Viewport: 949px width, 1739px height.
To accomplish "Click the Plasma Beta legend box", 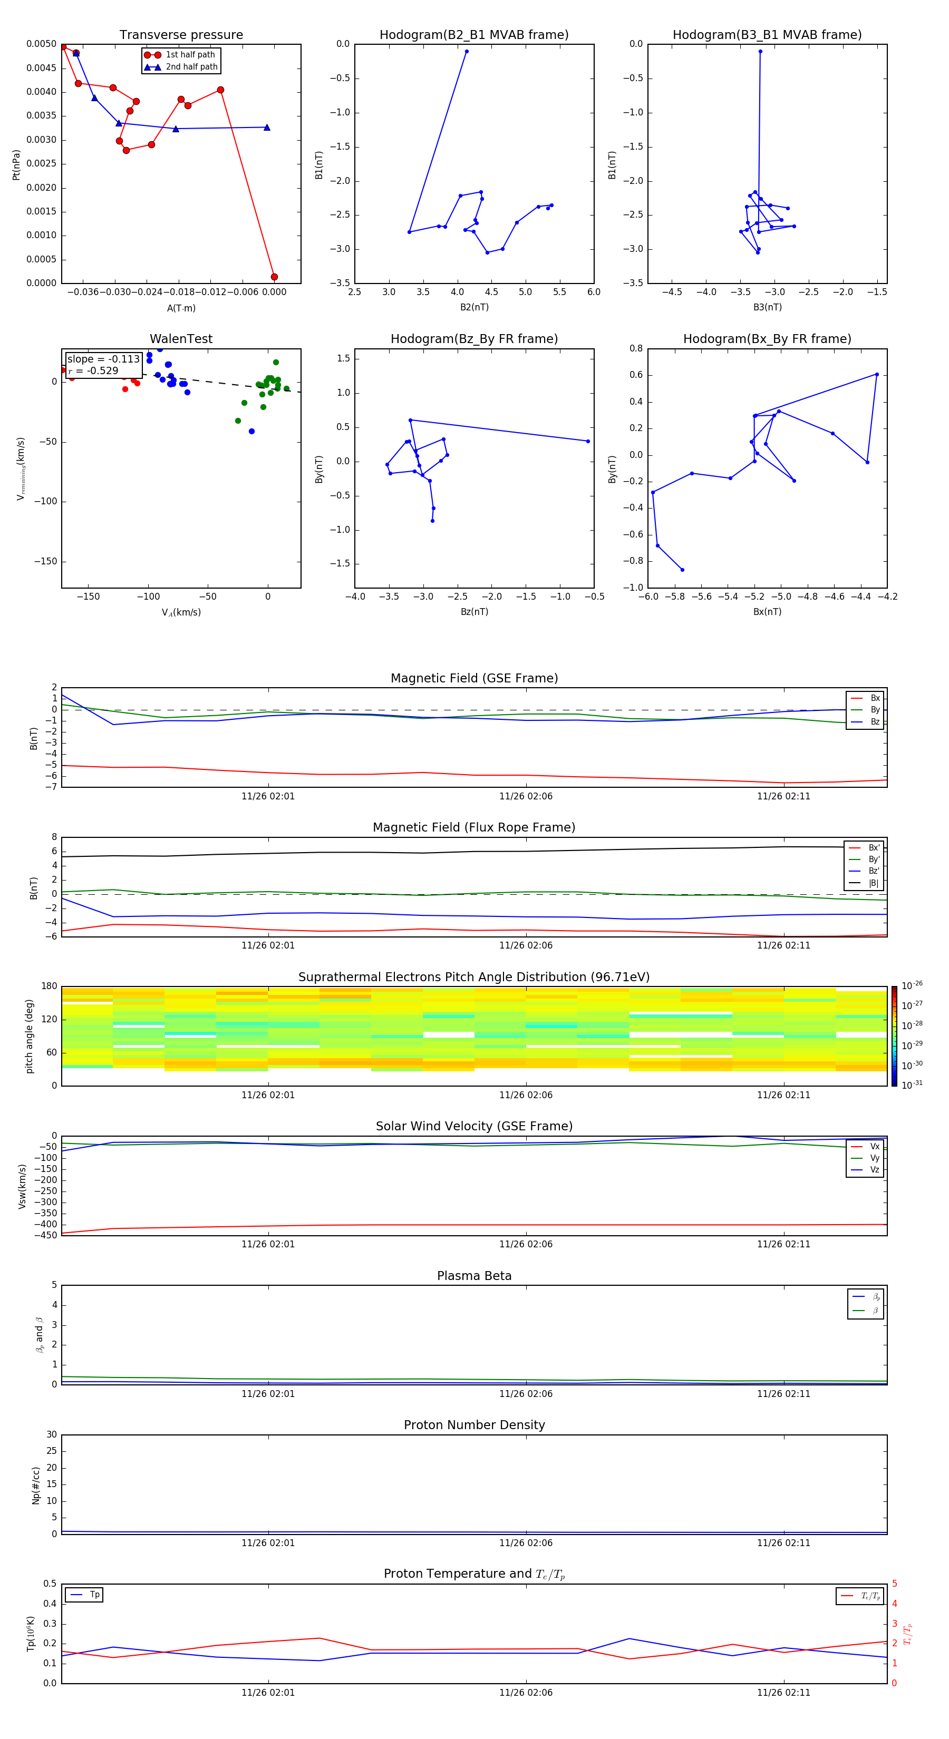I will (x=865, y=1304).
